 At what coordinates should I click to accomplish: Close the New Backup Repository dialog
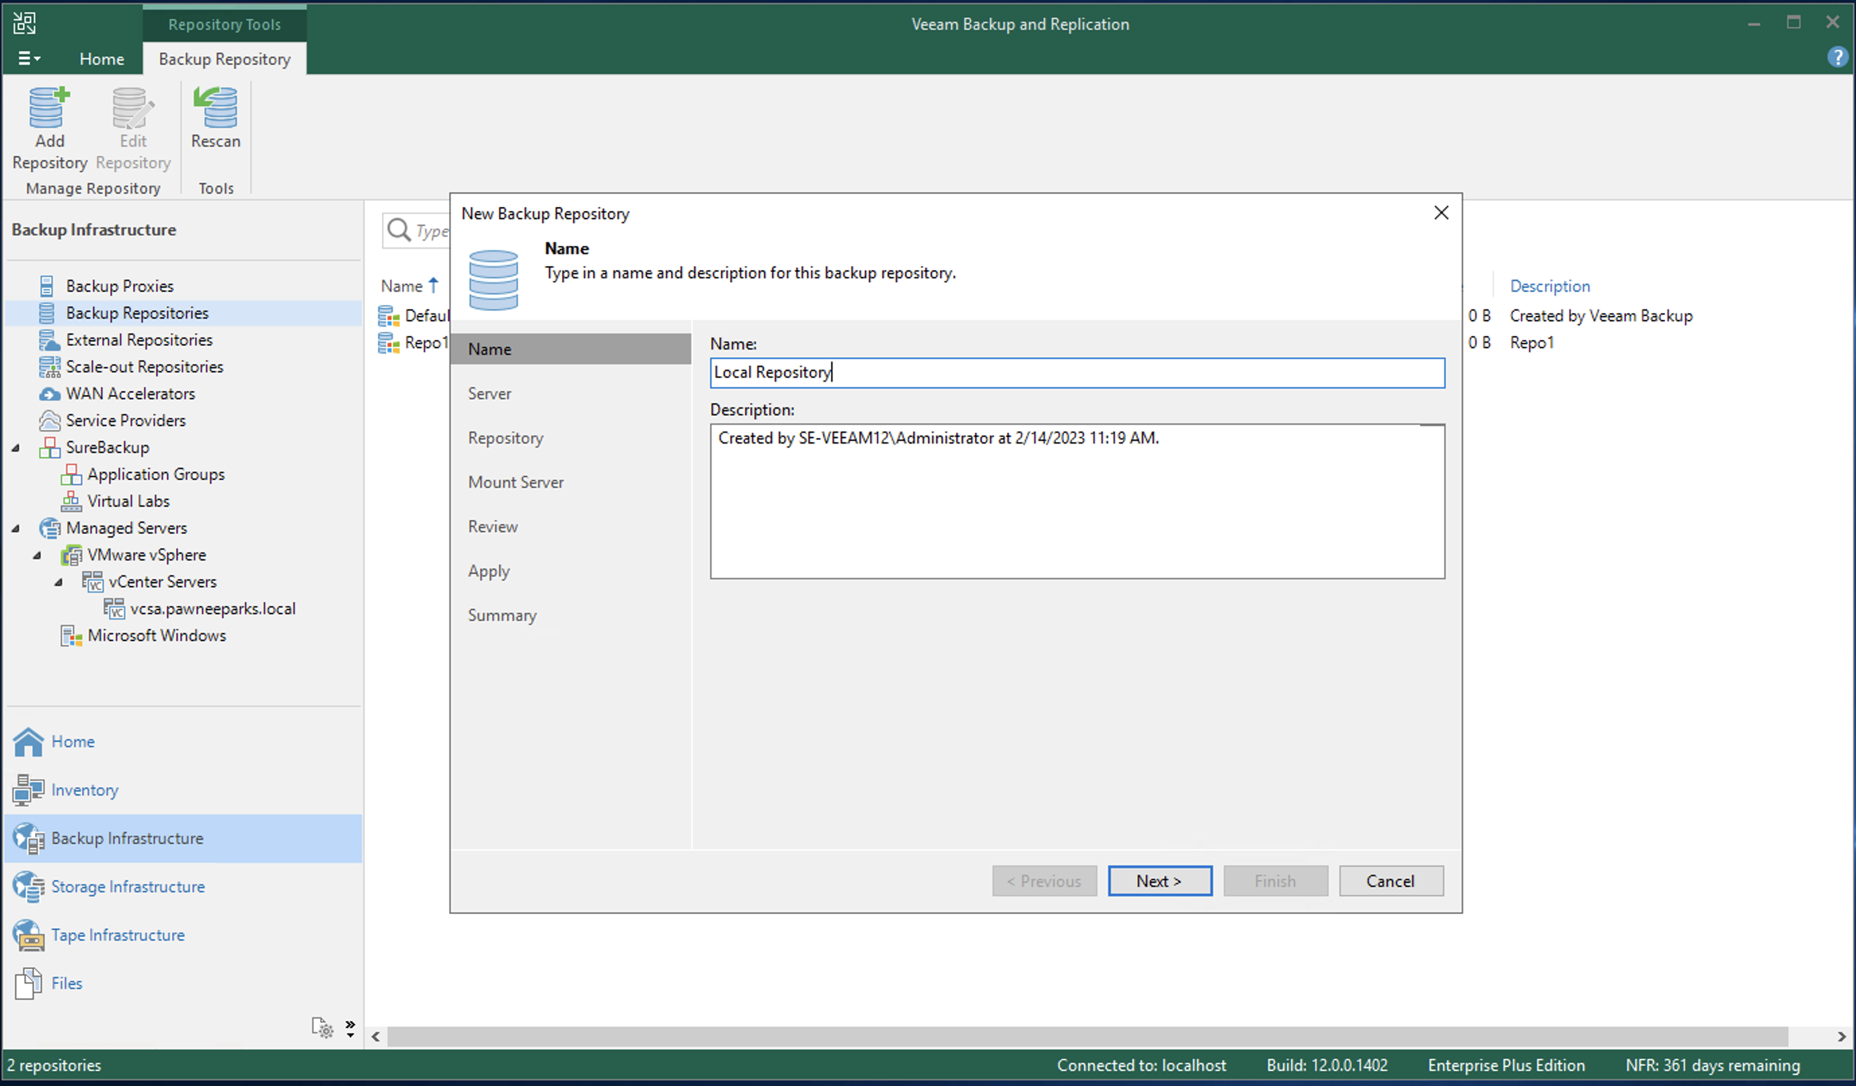1441,213
